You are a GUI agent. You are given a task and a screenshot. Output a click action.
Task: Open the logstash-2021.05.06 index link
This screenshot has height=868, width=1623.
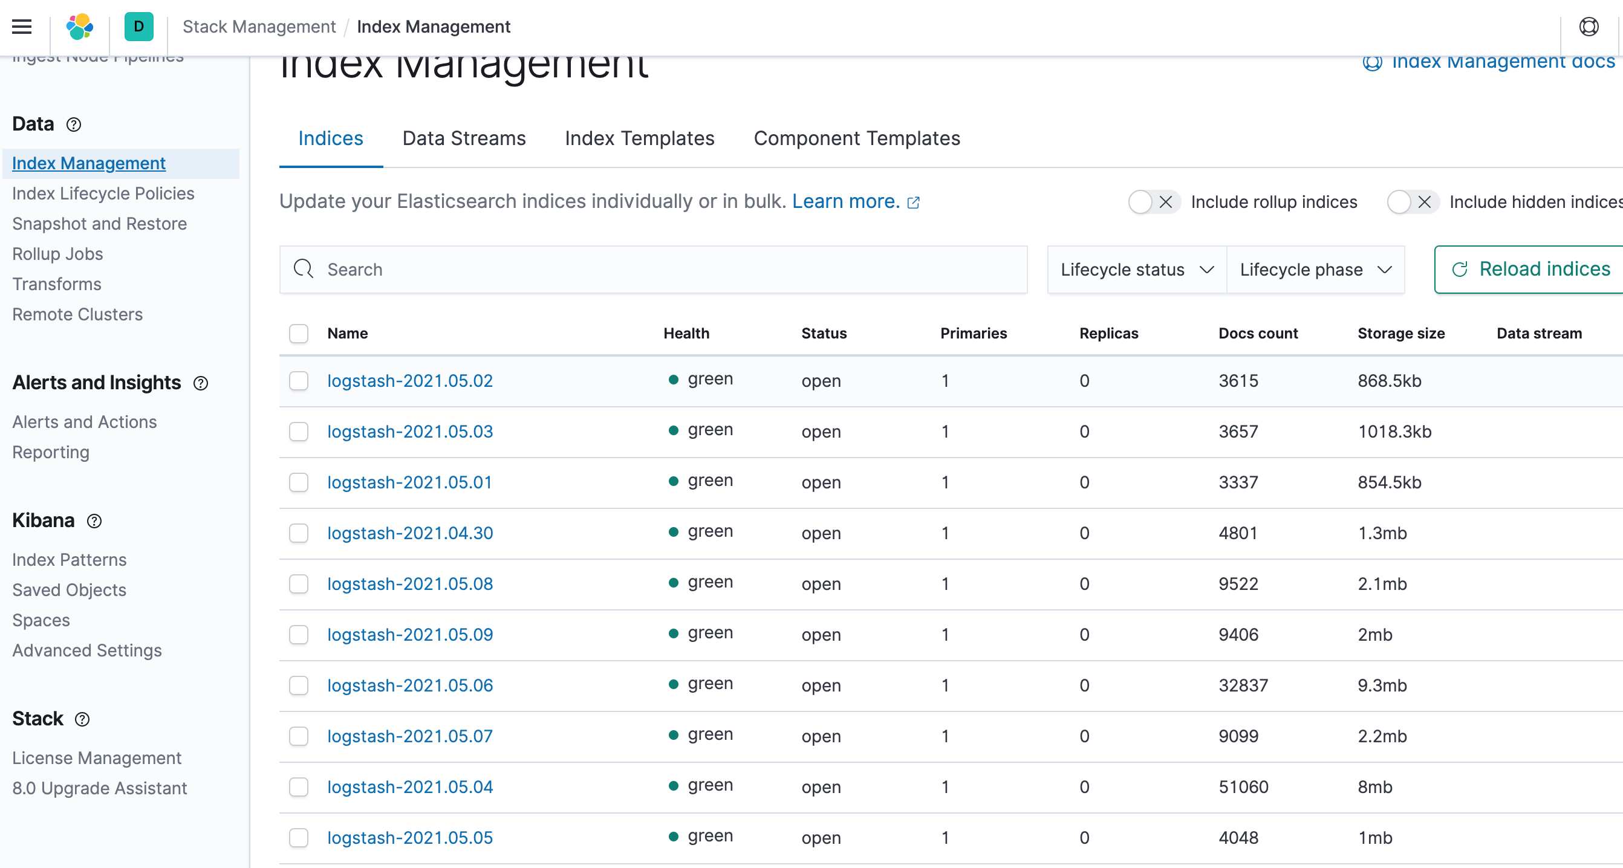(x=409, y=685)
